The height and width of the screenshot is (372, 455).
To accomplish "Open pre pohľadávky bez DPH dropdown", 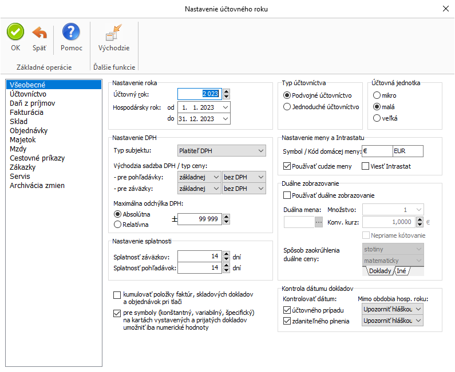I will [x=244, y=177].
